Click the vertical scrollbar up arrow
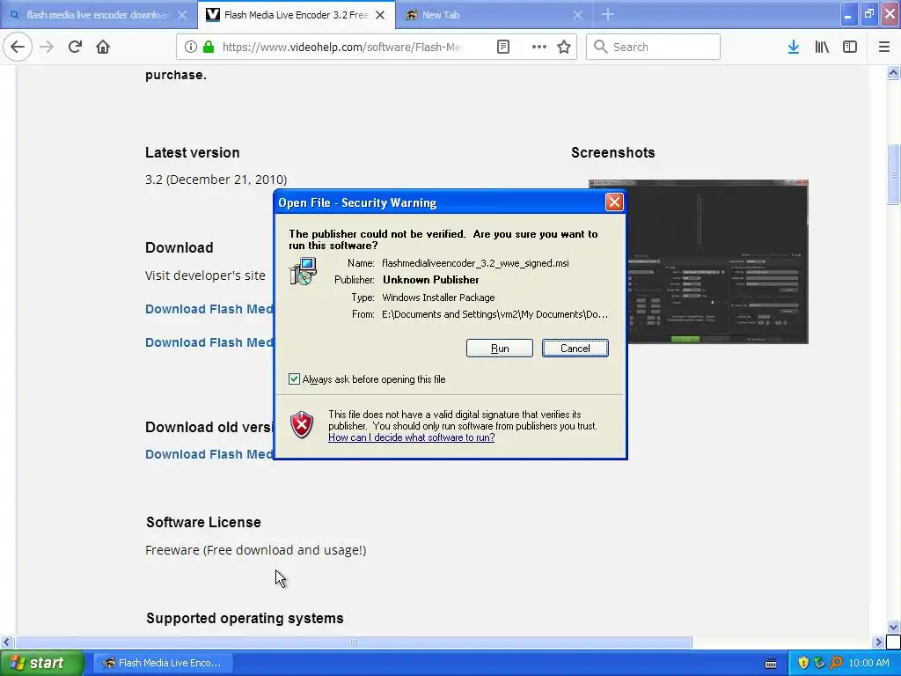This screenshot has width=901, height=676. coord(893,73)
